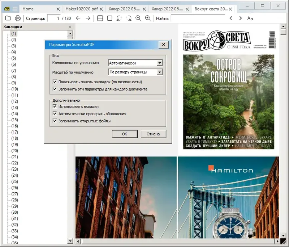Toggle 'Запоминать открытые файлы' checkbox

pos(55,121)
